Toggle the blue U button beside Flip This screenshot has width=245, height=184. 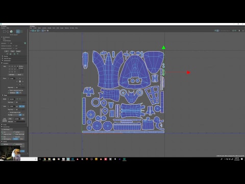point(20,115)
